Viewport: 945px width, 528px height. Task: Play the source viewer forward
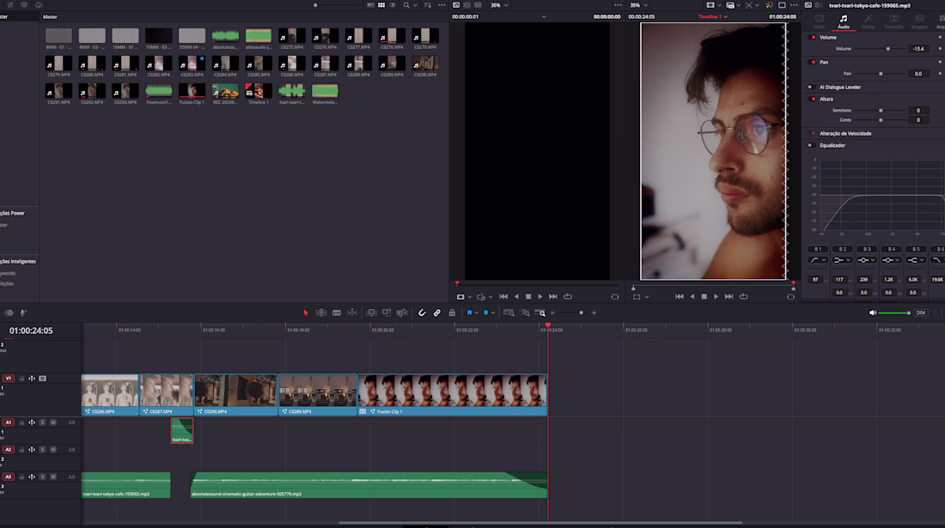[x=540, y=297]
